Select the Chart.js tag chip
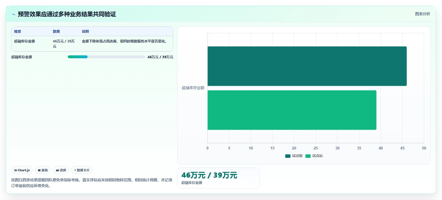Image resolution: width=442 pixels, height=200 pixels. pyautogui.click(x=22, y=170)
